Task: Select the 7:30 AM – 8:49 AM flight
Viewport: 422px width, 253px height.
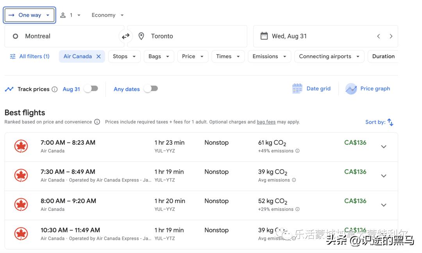Action: tap(201, 176)
